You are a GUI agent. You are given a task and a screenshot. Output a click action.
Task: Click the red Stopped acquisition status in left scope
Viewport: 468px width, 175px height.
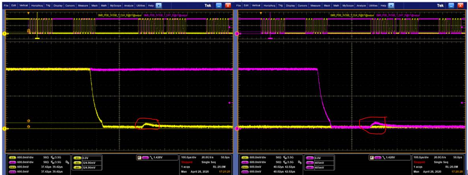pyautogui.click(x=186, y=162)
